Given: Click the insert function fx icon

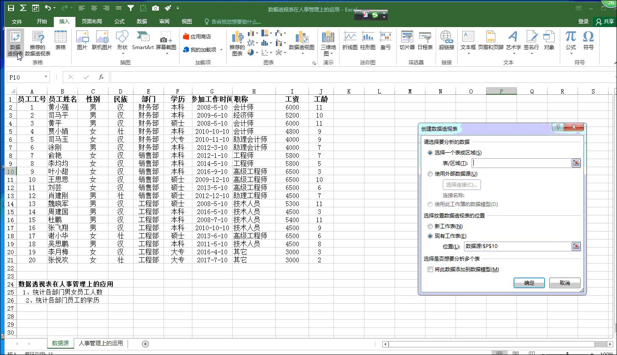Looking at the screenshot, I should [101, 77].
